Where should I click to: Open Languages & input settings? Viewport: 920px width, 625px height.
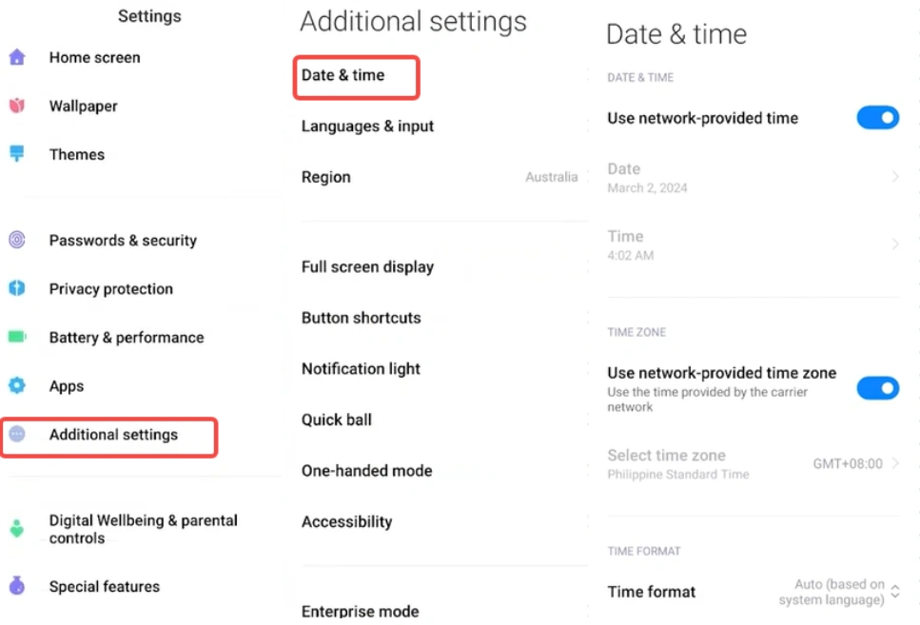367,127
